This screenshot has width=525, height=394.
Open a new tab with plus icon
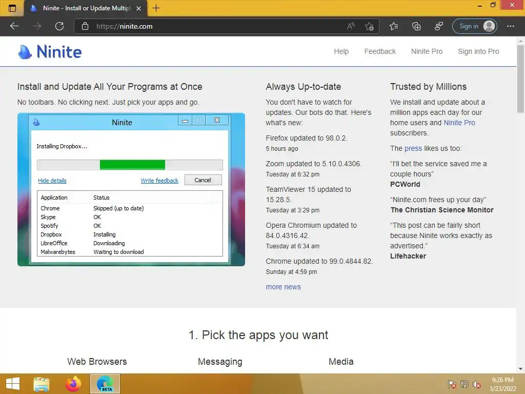click(x=156, y=8)
